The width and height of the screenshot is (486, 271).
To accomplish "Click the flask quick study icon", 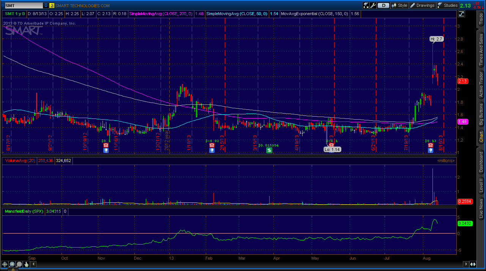I will point(366,5).
